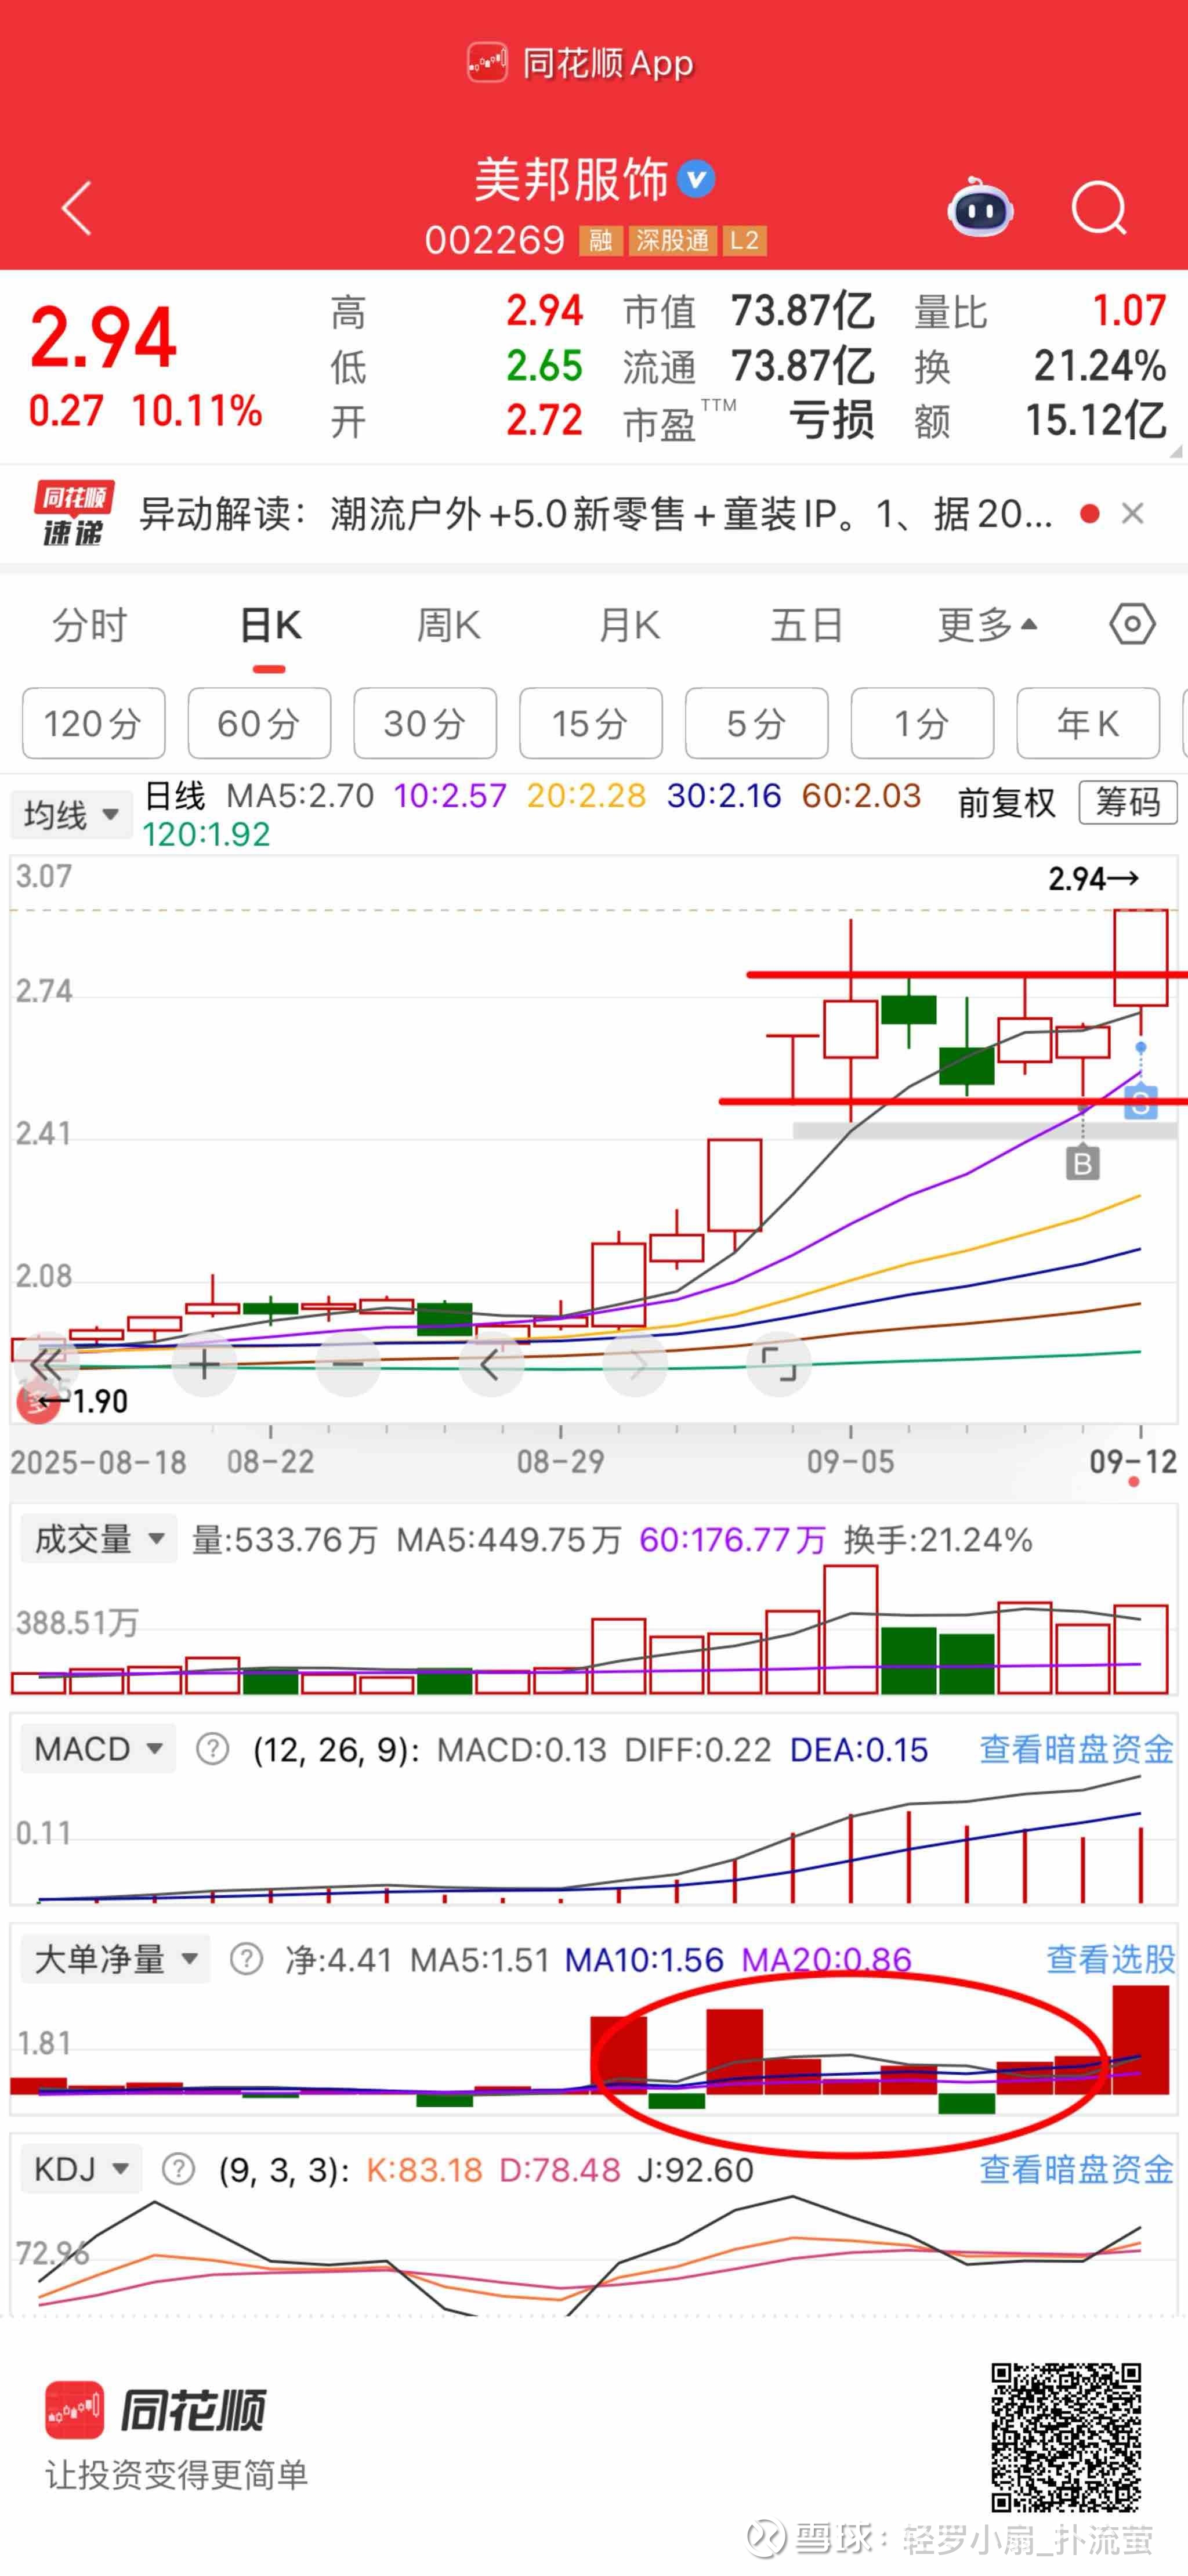The height and width of the screenshot is (2576, 1188).
Task: Toggle the 前复权 price adjustment
Action: [1006, 803]
